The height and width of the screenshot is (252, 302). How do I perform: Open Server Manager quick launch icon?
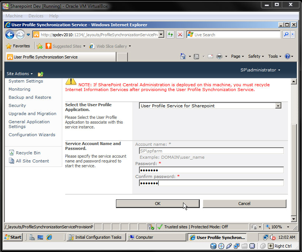pyautogui.click(x=32, y=237)
